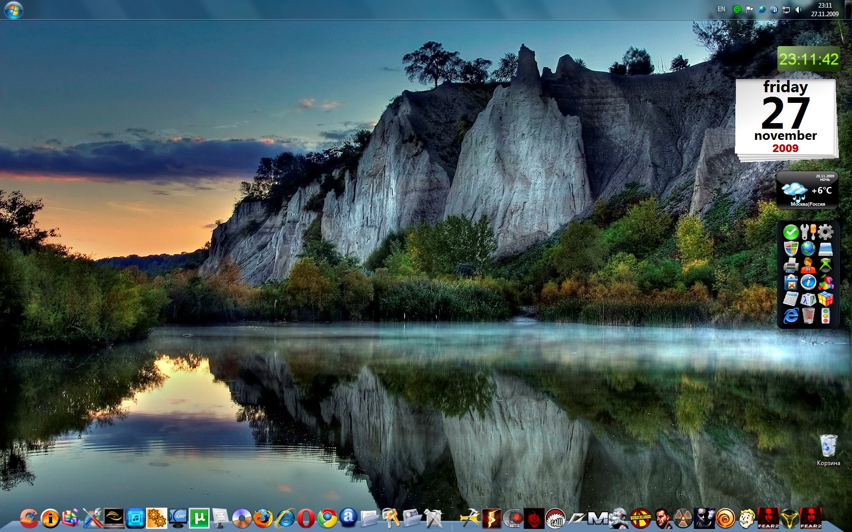Open the last F.E.A.R. 2 dock icon
Image resolution: width=852 pixels, height=532 pixels.
pyautogui.click(x=810, y=518)
